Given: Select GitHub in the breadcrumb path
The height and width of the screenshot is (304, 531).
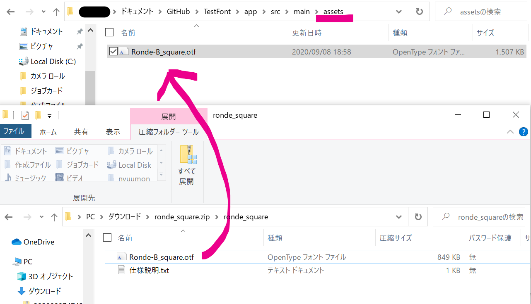Looking at the screenshot, I should coord(178,12).
